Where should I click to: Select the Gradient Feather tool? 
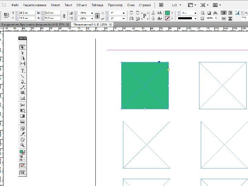[x=22, y=121]
